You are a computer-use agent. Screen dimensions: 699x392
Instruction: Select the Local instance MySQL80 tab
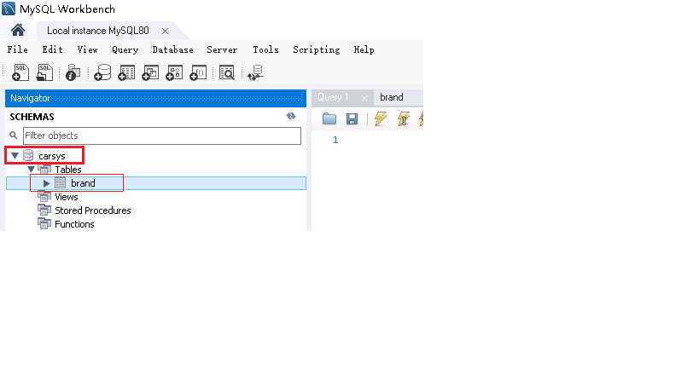coord(98,31)
